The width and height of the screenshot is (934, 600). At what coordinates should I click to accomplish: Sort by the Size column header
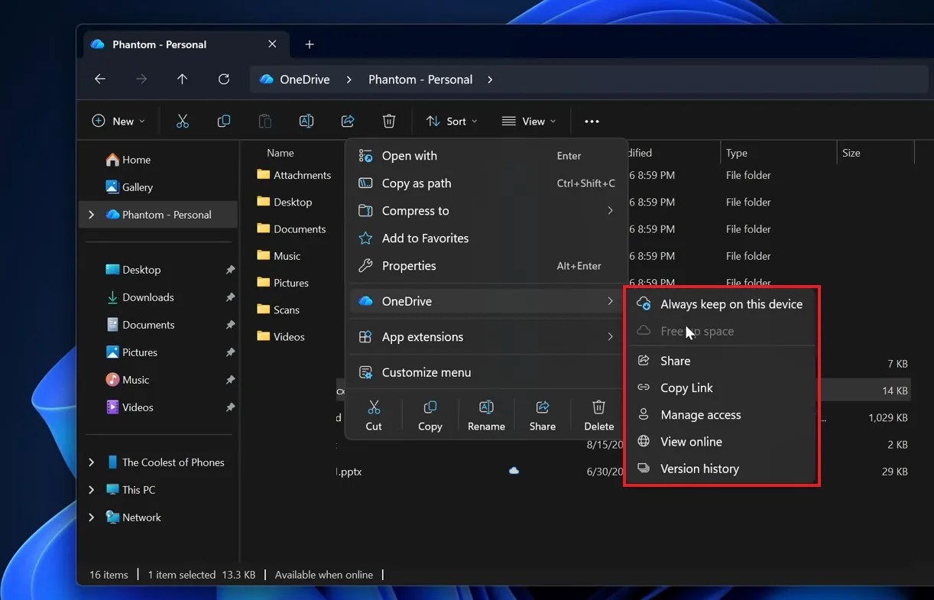[851, 153]
